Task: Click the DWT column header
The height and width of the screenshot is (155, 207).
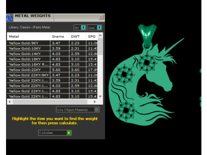Action: tap(77, 37)
